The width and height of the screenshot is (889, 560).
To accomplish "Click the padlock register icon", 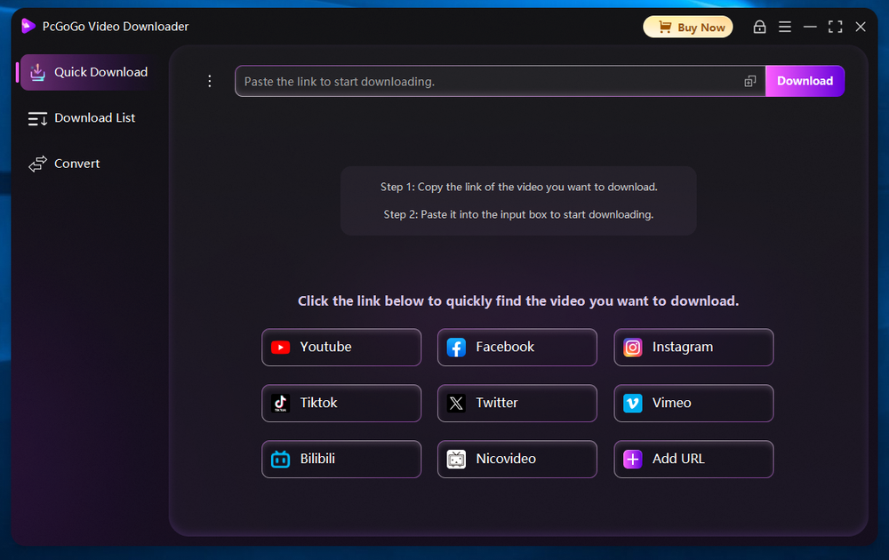I will [x=759, y=28].
